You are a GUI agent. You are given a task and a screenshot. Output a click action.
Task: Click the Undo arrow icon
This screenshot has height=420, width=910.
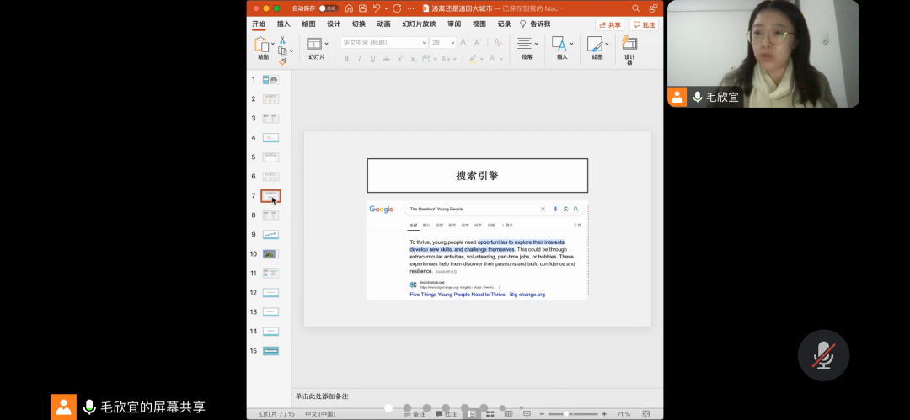tap(377, 8)
